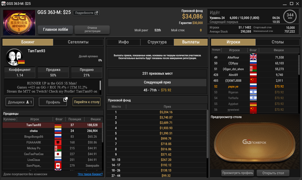The image size is (302, 180).
Task: Click the Canada flag in SamPique_ row
Action: (58, 166)
